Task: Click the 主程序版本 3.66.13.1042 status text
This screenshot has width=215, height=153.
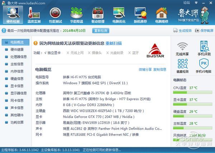Action: (x=20, y=150)
